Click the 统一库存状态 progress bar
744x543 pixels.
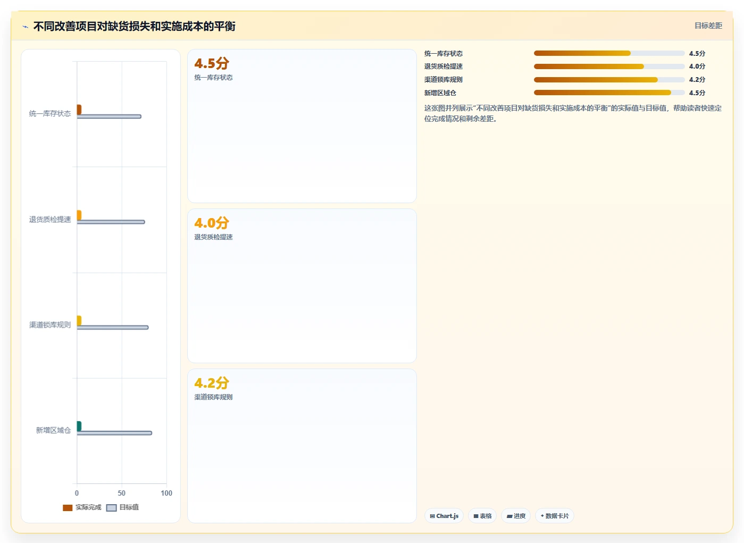609,53
